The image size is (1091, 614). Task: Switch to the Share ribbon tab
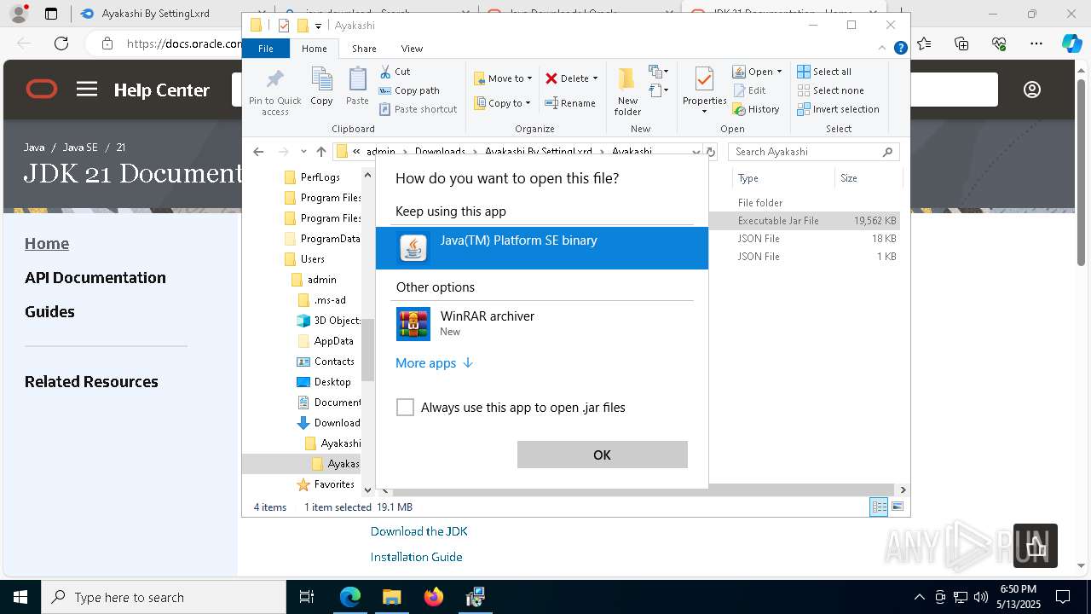click(364, 49)
